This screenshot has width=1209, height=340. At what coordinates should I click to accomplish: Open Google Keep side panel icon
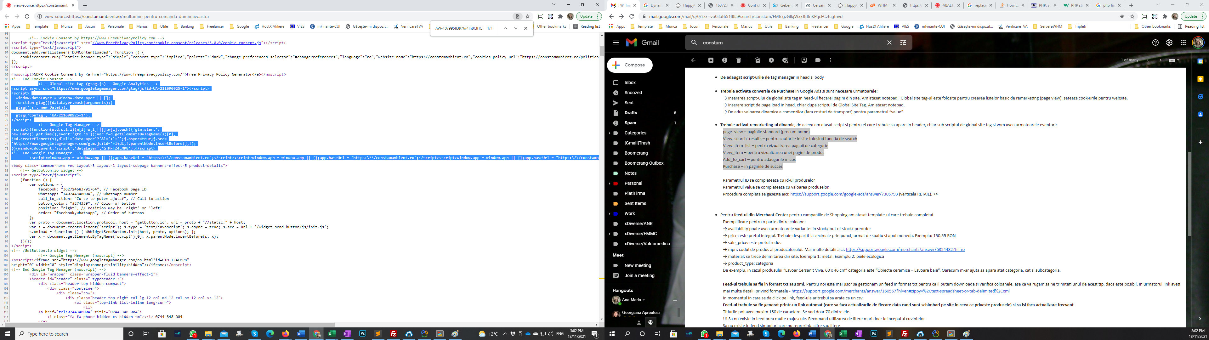(x=1200, y=79)
